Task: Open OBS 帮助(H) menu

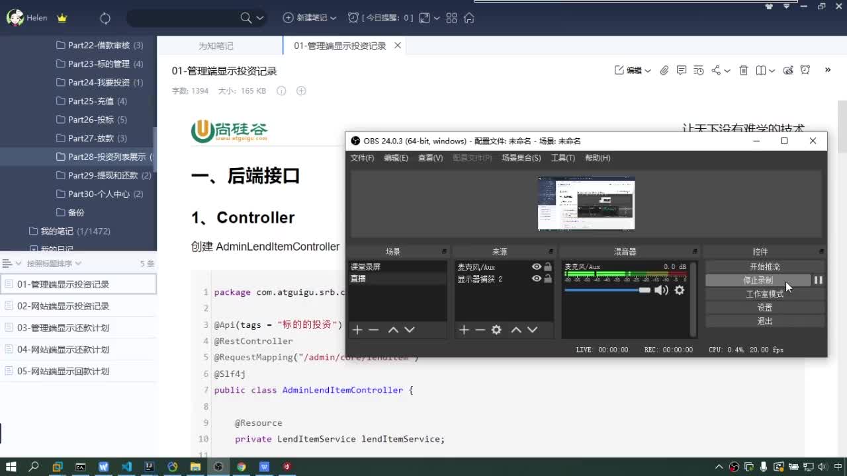Action: coord(598,158)
